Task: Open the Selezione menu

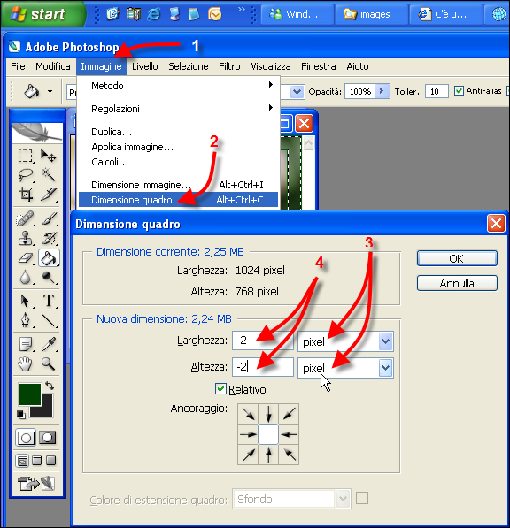Action: pos(189,66)
